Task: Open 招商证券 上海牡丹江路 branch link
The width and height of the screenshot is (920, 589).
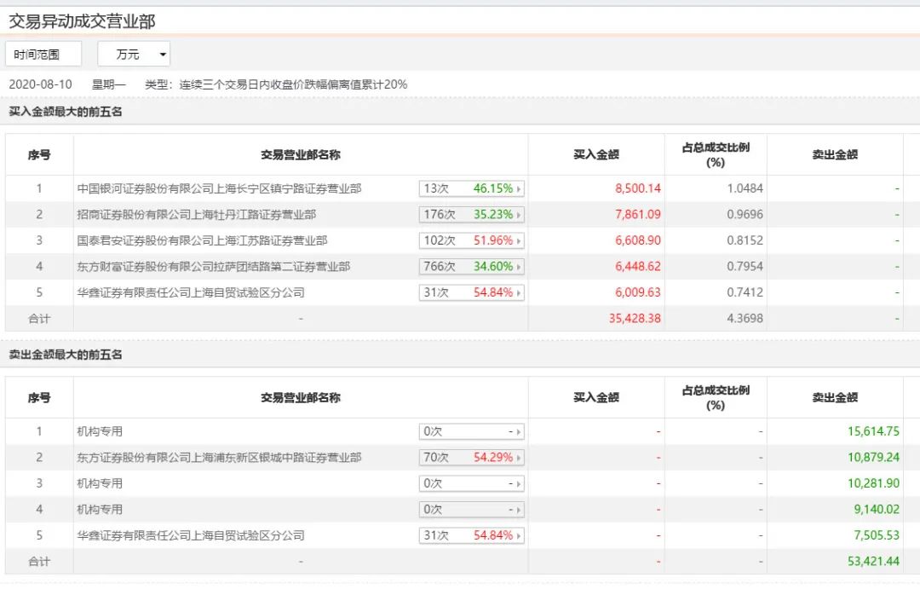Action: click(196, 215)
